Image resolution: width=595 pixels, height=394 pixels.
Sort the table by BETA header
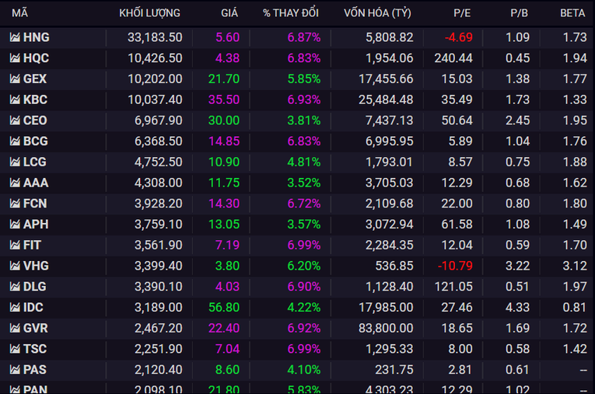coord(572,13)
